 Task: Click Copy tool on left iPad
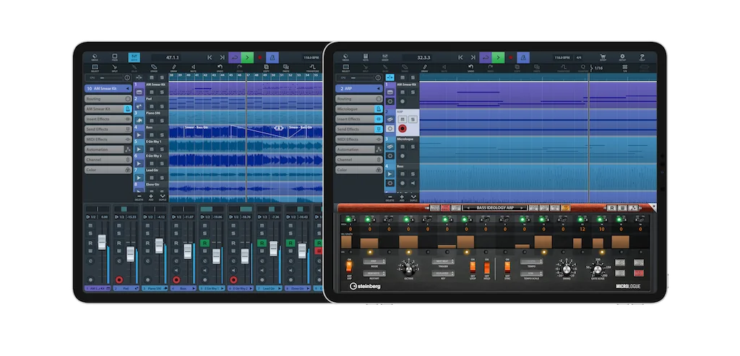coord(266,69)
